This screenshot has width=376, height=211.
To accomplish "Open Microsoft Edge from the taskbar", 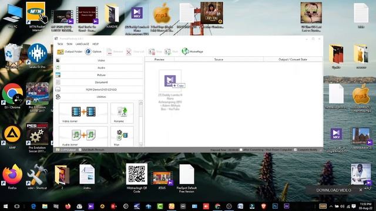I will (x=33, y=206).
